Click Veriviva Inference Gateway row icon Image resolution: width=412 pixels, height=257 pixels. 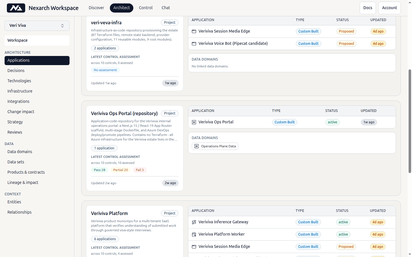194,222
